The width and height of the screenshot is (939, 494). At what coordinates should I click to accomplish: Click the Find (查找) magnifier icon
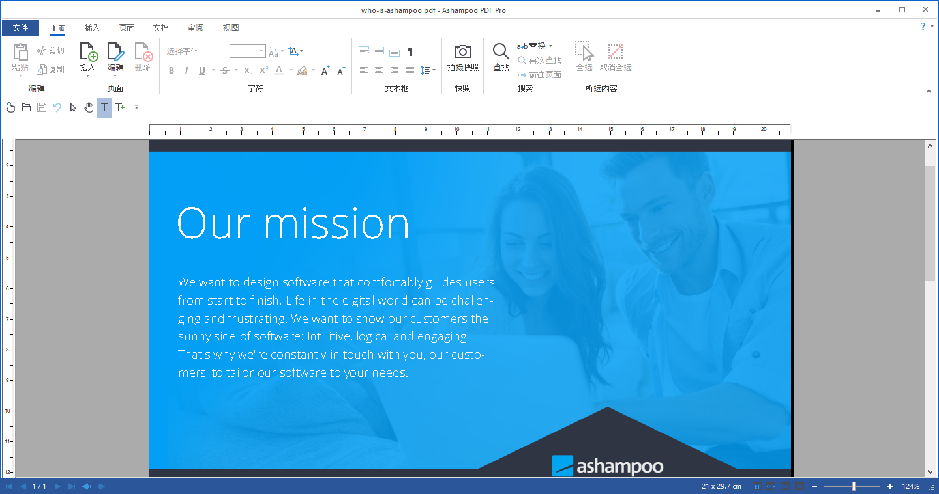tap(501, 51)
